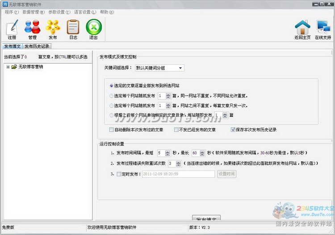
Task: Click the stepper after 每站随即发布
Action: pyautogui.click(x=225, y=115)
